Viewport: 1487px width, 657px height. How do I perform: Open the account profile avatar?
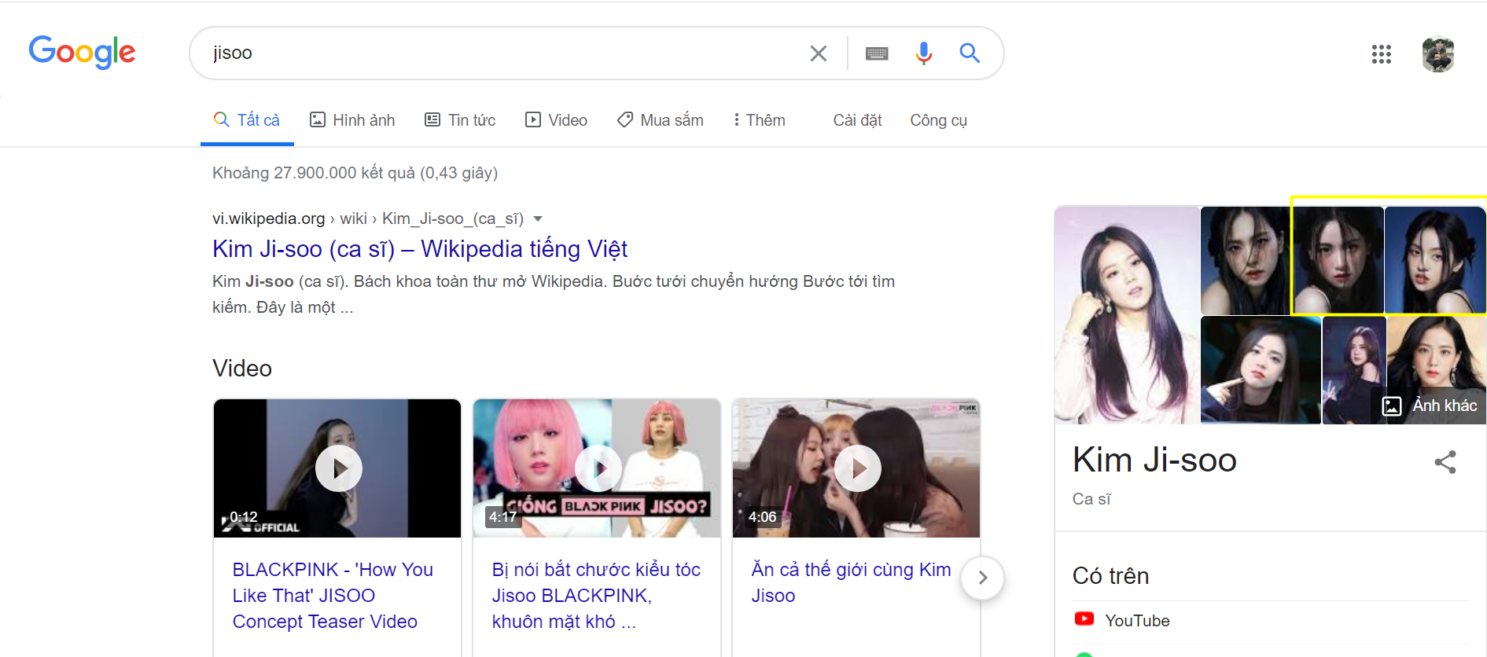point(1438,54)
